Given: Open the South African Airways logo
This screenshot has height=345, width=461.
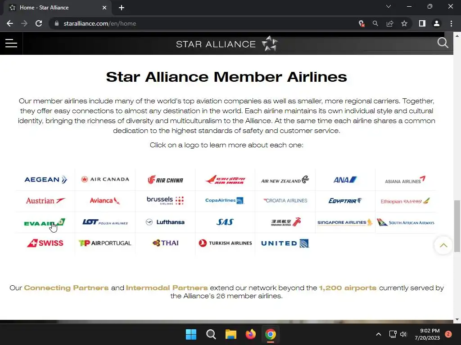Looking at the screenshot, I should pos(406,222).
